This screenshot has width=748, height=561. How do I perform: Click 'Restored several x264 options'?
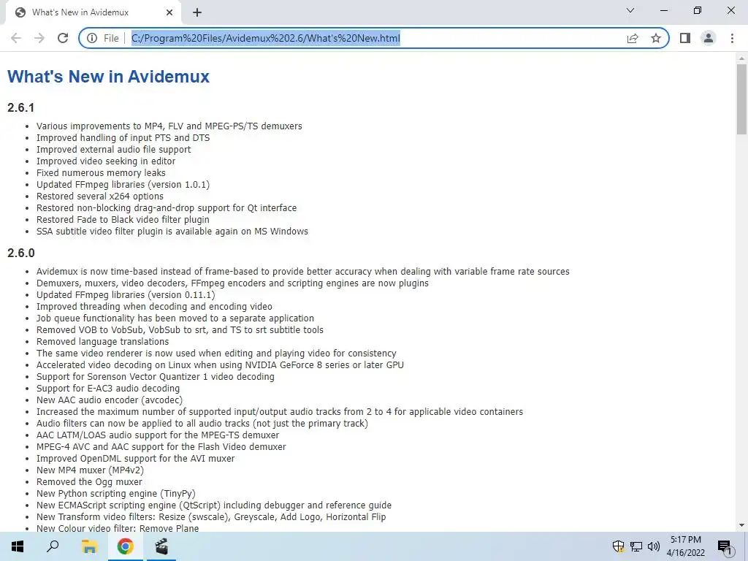coord(99,196)
